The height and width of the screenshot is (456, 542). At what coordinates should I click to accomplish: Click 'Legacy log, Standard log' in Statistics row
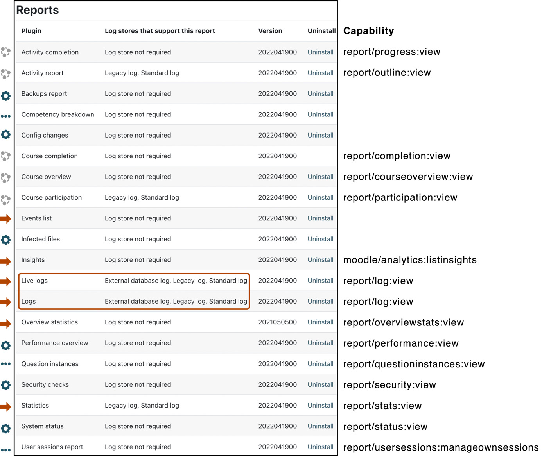pyautogui.click(x=142, y=405)
